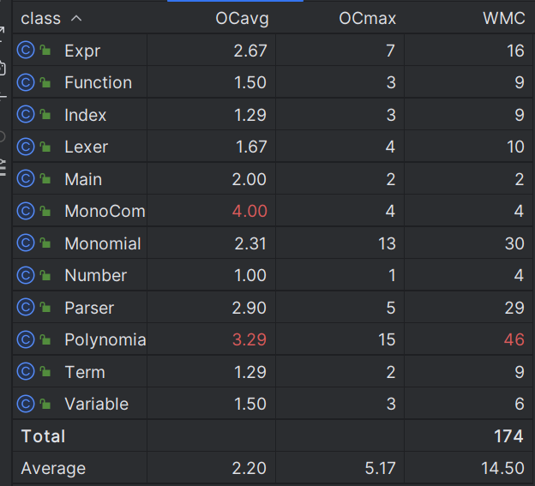Viewport: 535px width, 486px height.
Task: Sort table by the OCavg column header
Action: (242, 18)
